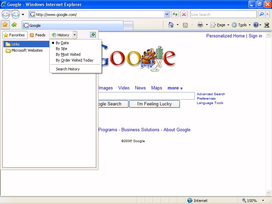The height and width of the screenshot is (204, 272).
Task: Open the News search link
Action: [x=140, y=88]
